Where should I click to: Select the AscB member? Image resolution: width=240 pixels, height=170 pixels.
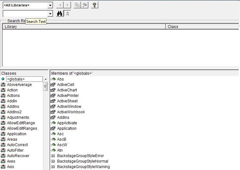click(62, 139)
